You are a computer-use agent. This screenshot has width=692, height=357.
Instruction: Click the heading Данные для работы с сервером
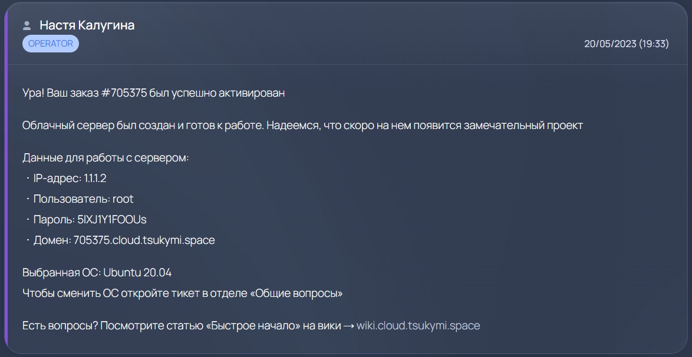[105, 158]
